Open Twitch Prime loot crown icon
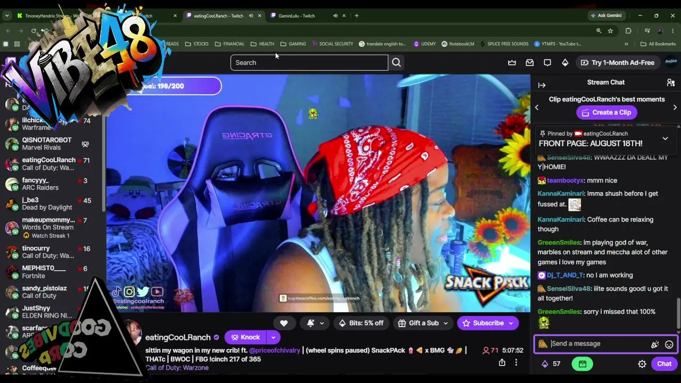 tap(512, 63)
